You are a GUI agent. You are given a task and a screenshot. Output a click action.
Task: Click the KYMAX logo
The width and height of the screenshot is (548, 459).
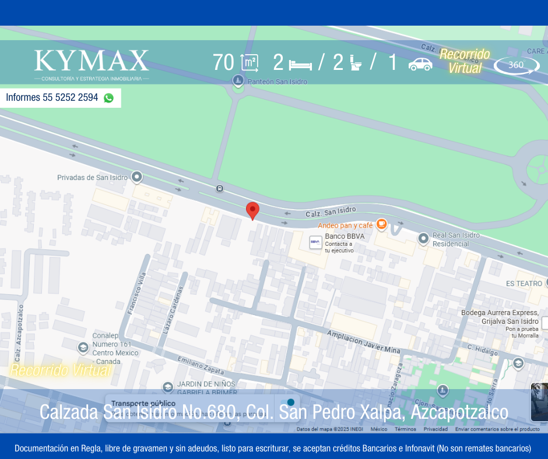point(92,65)
